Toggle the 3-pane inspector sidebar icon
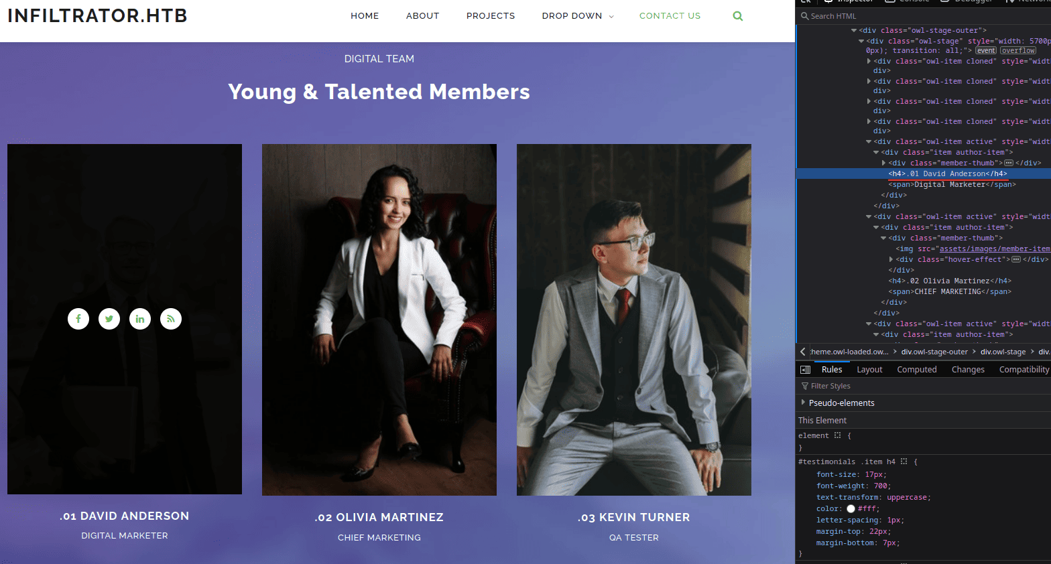Screen dimensions: 1051x564 [x=806, y=370]
